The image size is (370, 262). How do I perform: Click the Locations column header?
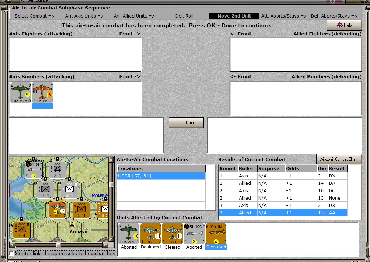point(161,168)
